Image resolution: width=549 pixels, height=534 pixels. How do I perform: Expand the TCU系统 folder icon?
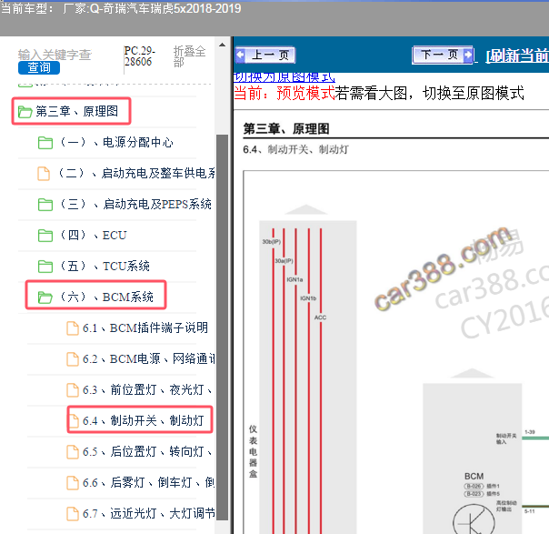click(45, 266)
